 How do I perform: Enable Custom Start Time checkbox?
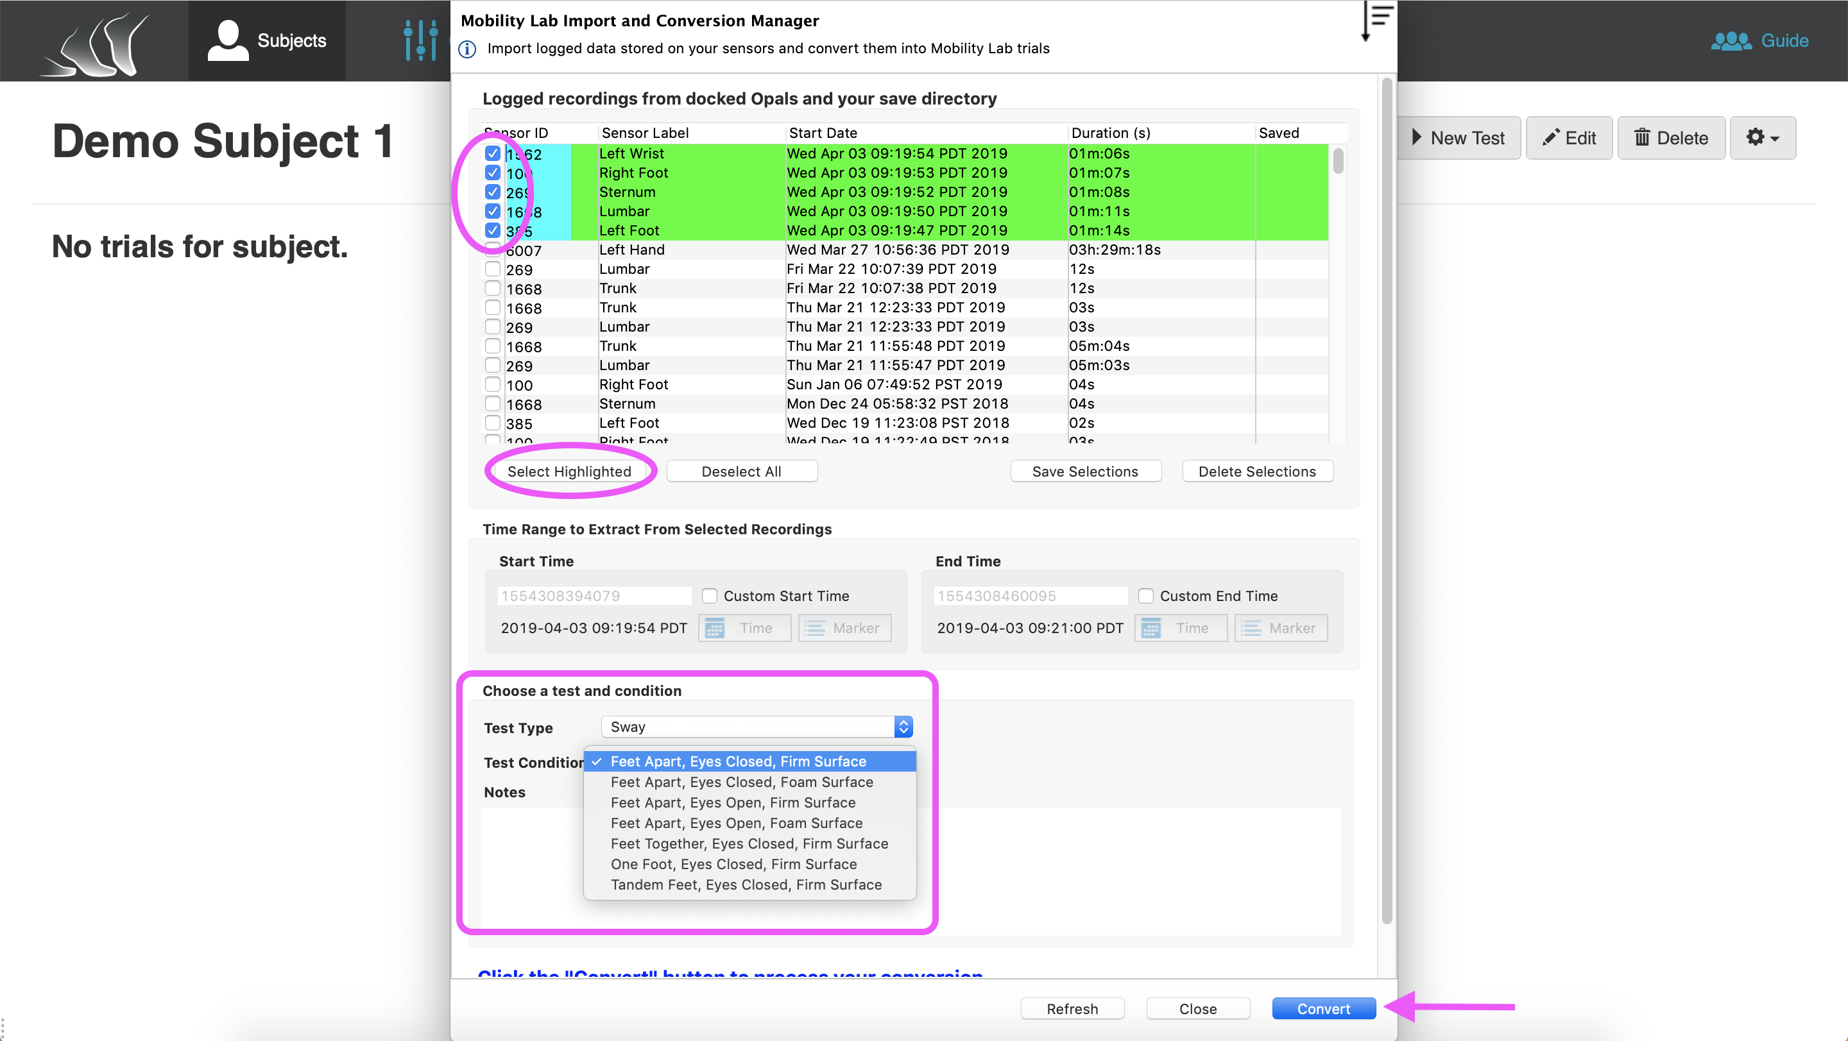tap(710, 596)
